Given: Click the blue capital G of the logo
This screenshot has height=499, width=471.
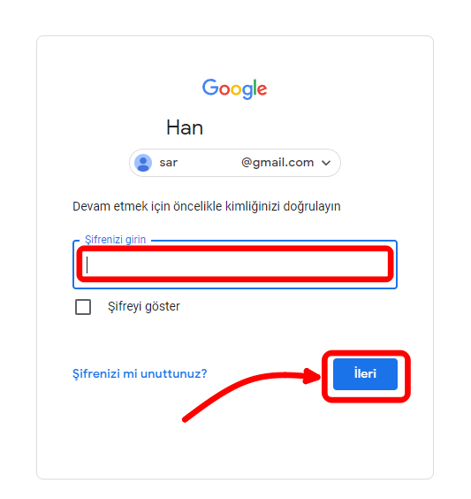Looking at the screenshot, I should point(210,87).
